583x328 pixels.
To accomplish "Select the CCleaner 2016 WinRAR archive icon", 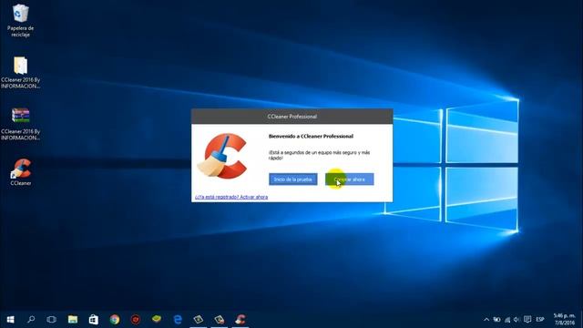I will [20, 124].
